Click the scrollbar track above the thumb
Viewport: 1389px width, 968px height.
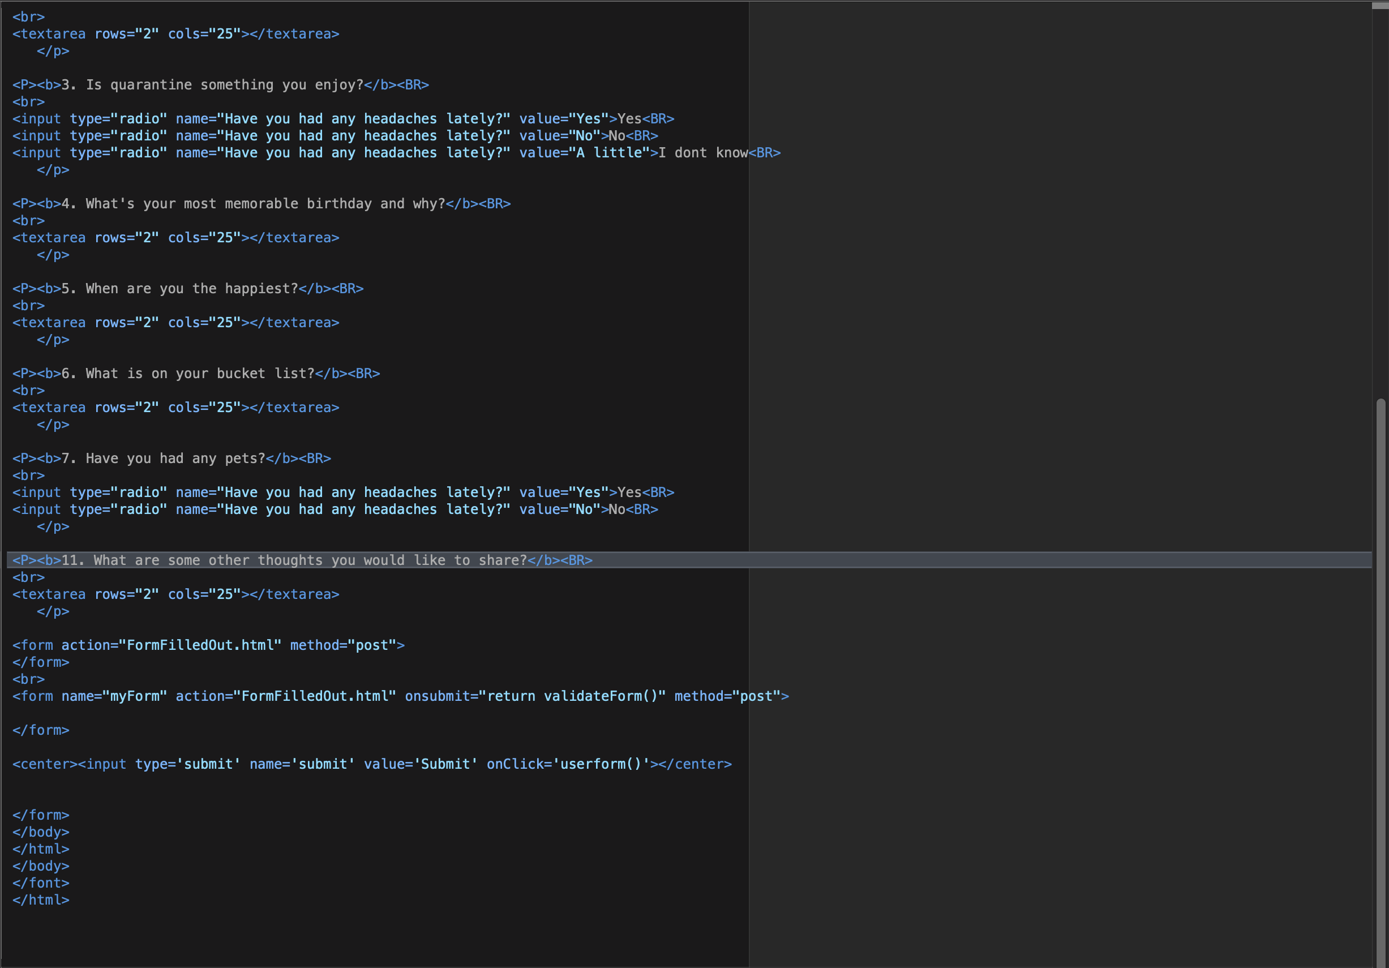click(1380, 200)
